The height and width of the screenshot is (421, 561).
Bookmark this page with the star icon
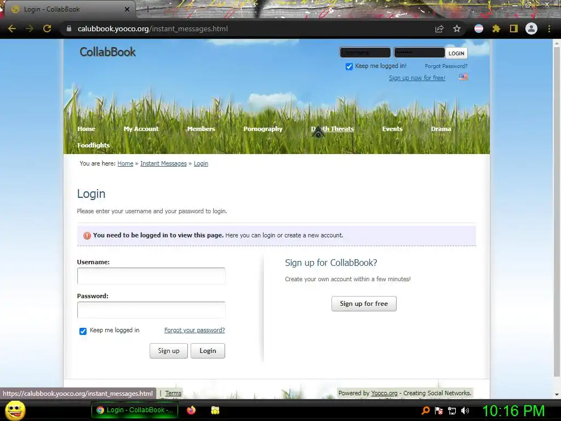(456, 29)
